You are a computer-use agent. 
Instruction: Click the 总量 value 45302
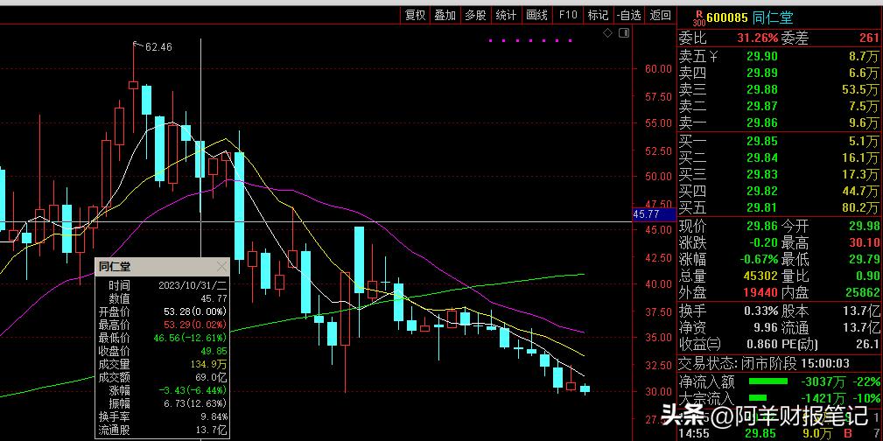click(760, 276)
